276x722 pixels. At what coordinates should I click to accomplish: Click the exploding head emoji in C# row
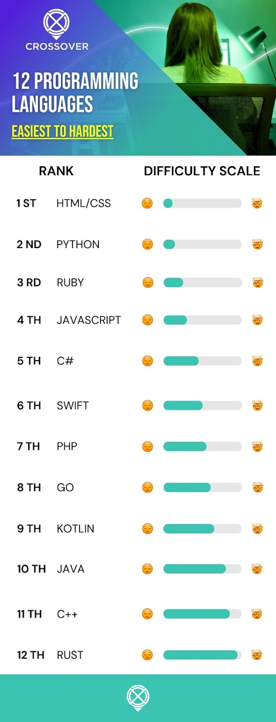pyautogui.click(x=257, y=361)
